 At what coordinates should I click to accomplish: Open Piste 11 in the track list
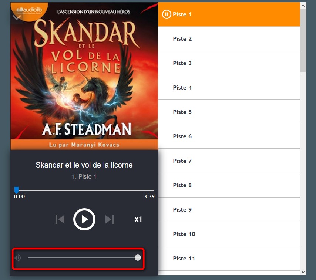coord(229,259)
